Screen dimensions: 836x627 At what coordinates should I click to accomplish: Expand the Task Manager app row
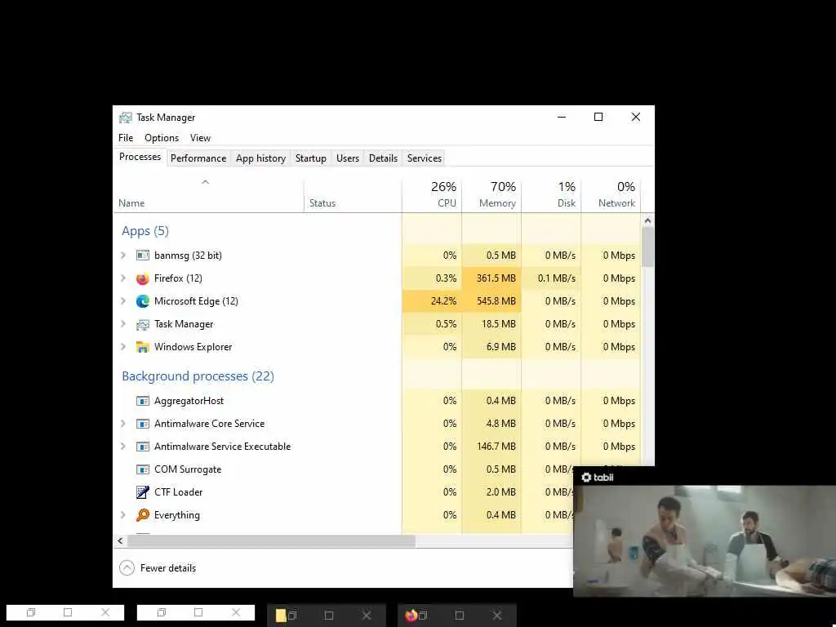pos(123,324)
